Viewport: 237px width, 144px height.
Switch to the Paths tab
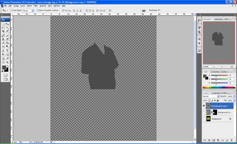(225, 93)
